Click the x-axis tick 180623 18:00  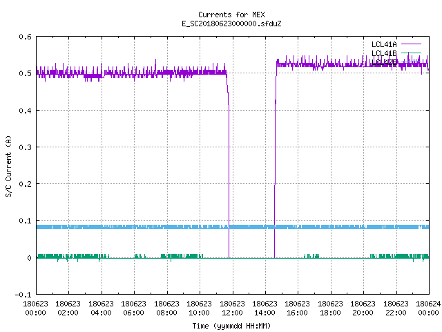coord(330,308)
